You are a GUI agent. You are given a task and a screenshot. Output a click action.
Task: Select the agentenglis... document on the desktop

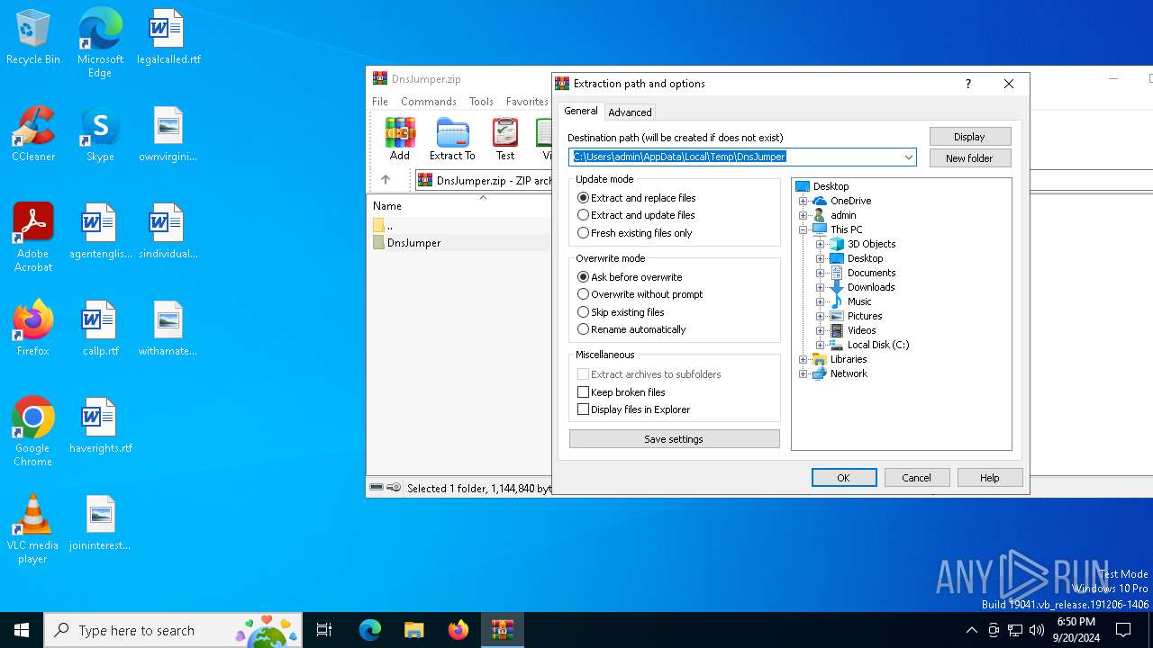point(100,232)
